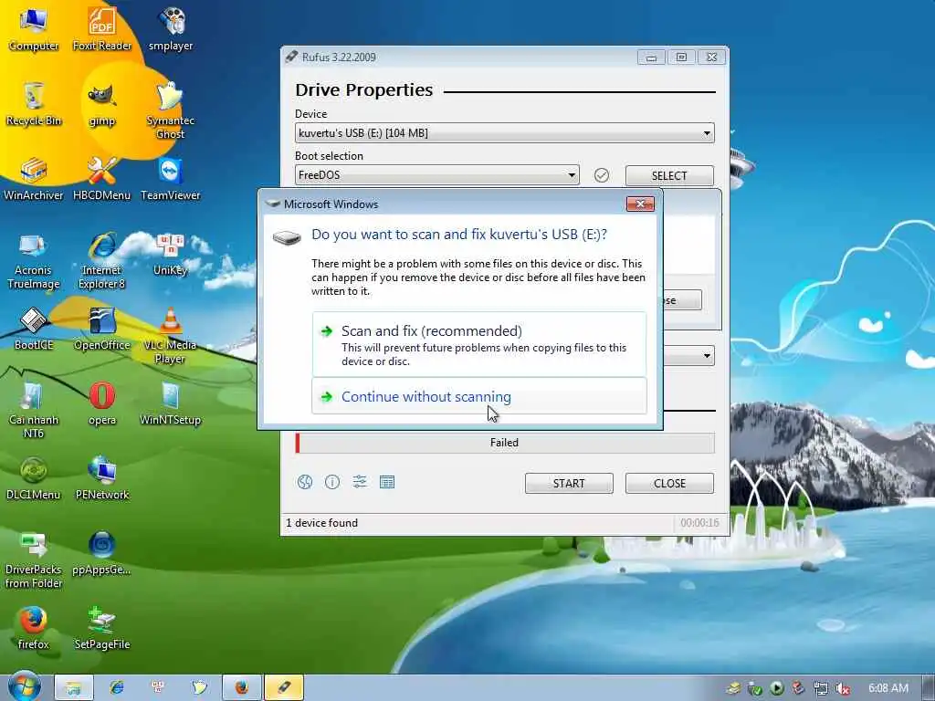
Task: Click the START button in Rufus
Action: (x=569, y=484)
